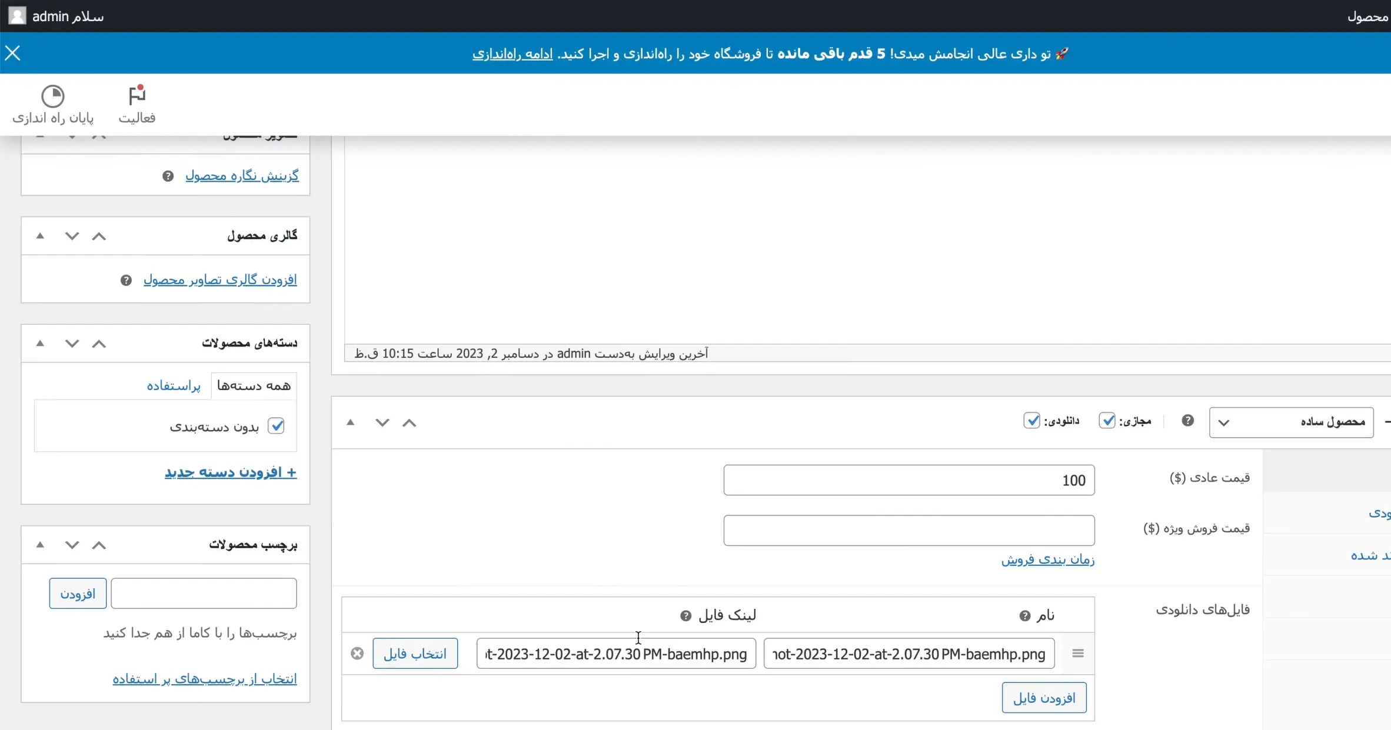Click the فعالیت activity flag icon
Image resolution: width=1391 pixels, height=730 pixels.
[x=136, y=94]
